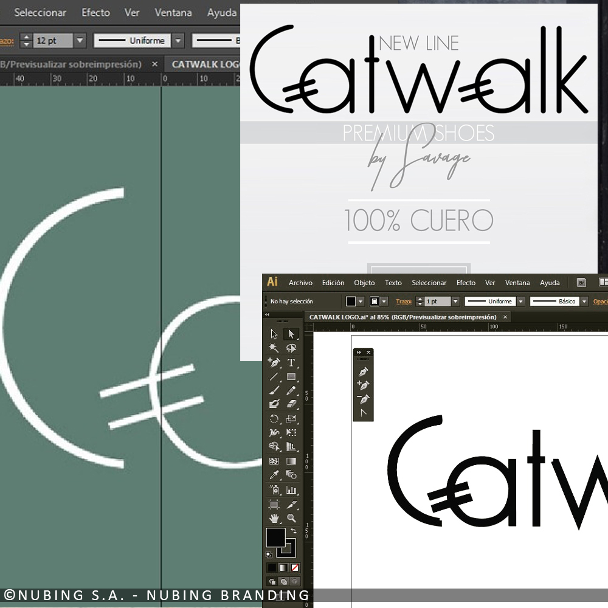Viewport: 608px width, 608px height.
Task: Pick the Pen tool in floating panel
Action: click(364, 372)
